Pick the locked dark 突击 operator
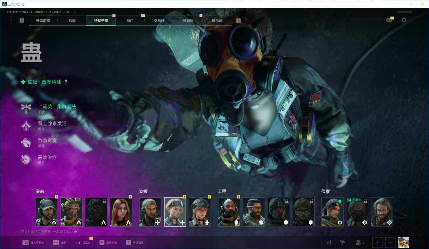The height and width of the screenshot is (249, 429). (x=96, y=212)
